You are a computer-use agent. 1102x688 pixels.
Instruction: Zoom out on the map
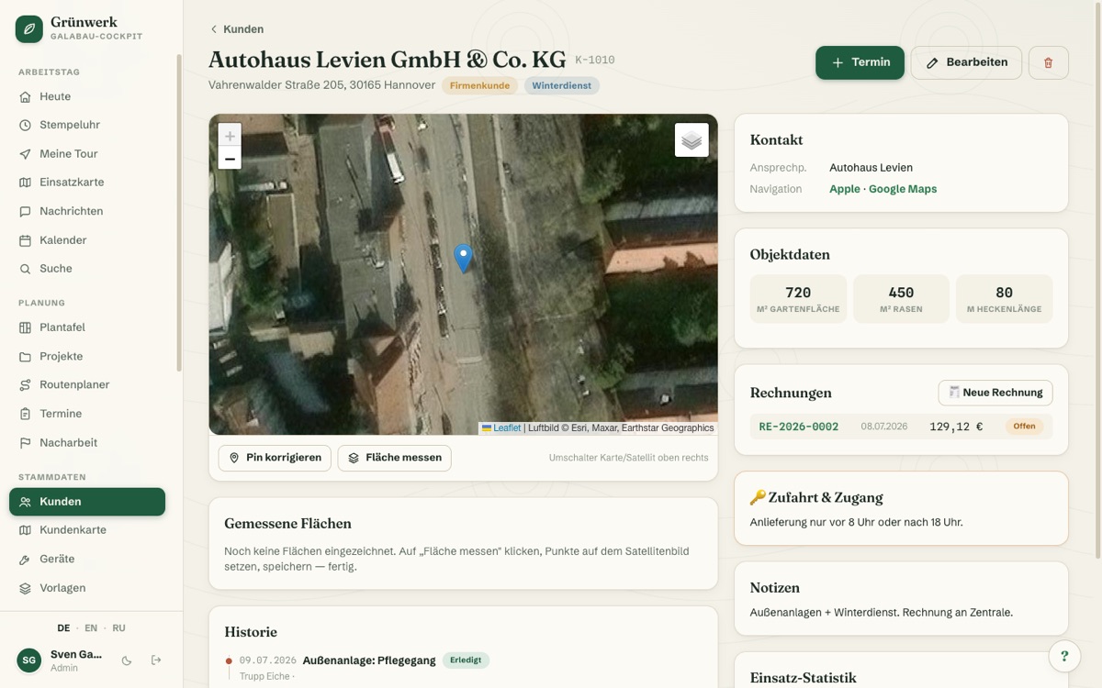[x=230, y=159]
